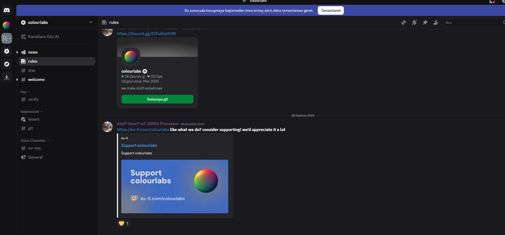Toggle notification settings bell icon
The height and width of the screenshot is (235, 505).
pyautogui.click(x=414, y=23)
